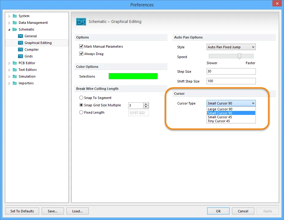Click the Importers folder icon
284x220 pixels.
point(15,83)
